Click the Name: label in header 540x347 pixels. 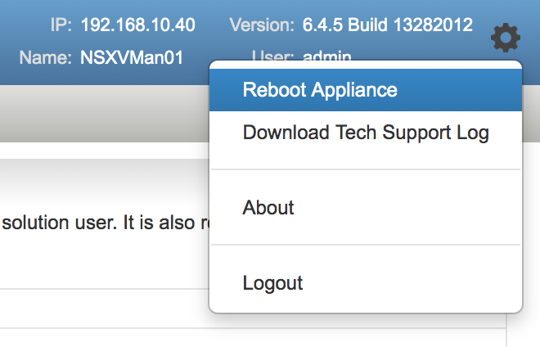(46, 57)
